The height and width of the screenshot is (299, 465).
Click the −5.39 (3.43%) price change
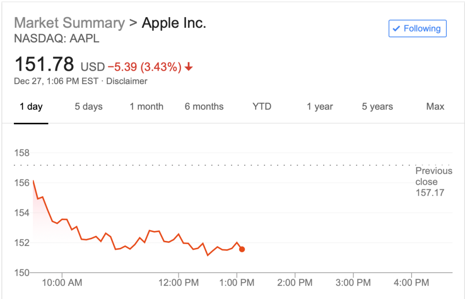tap(144, 67)
